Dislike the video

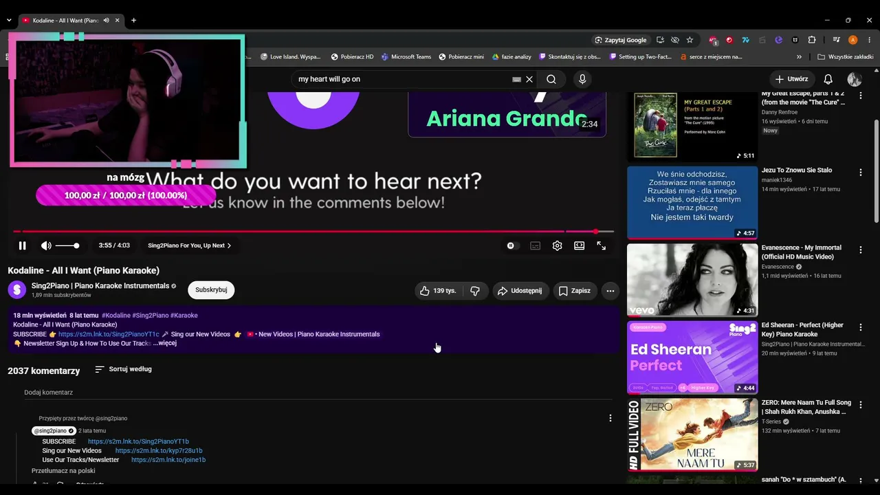click(x=475, y=291)
